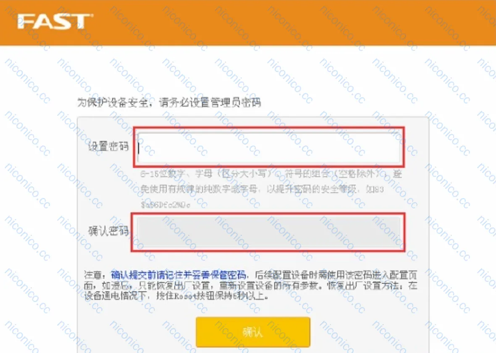Focus the 确认密码 confirm password field

269,232
